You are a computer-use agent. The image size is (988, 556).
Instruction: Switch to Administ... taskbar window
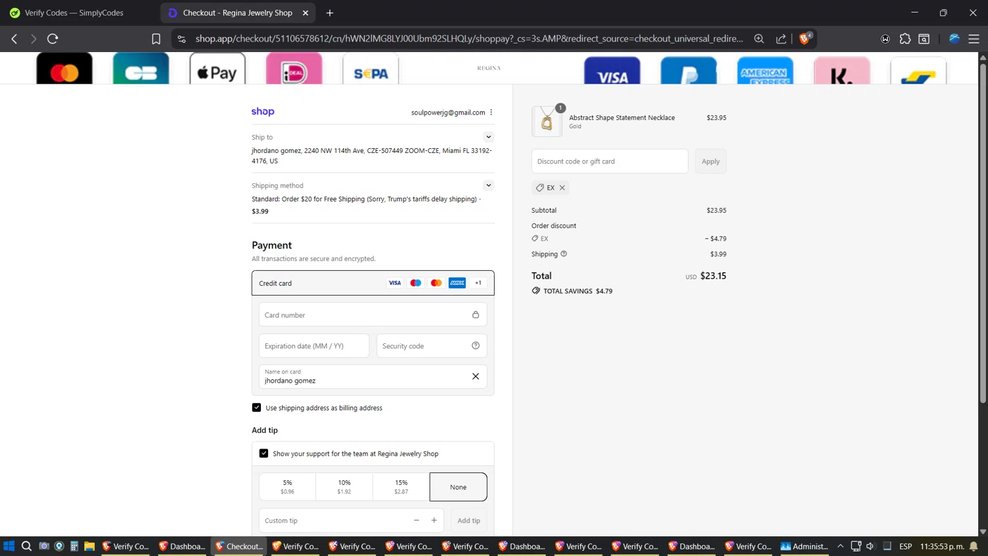(x=804, y=546)
